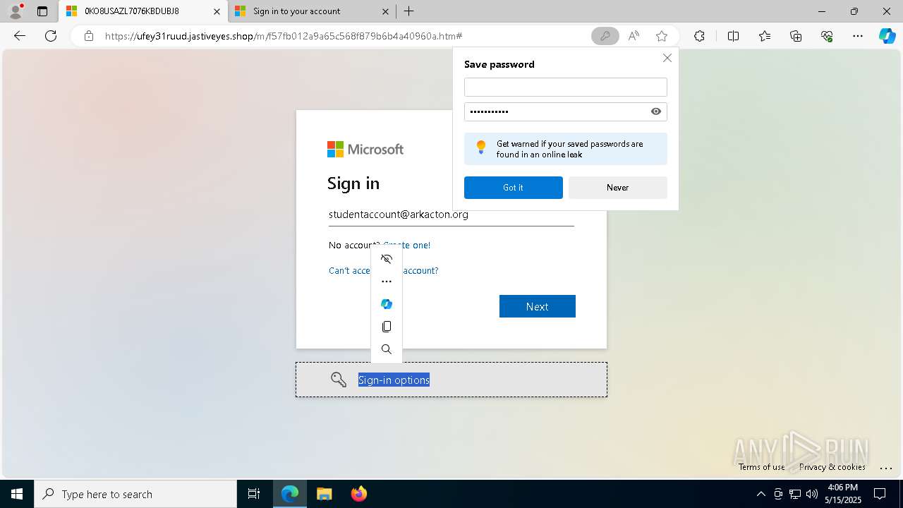Copy the selected text

click(x=387, y=327)
